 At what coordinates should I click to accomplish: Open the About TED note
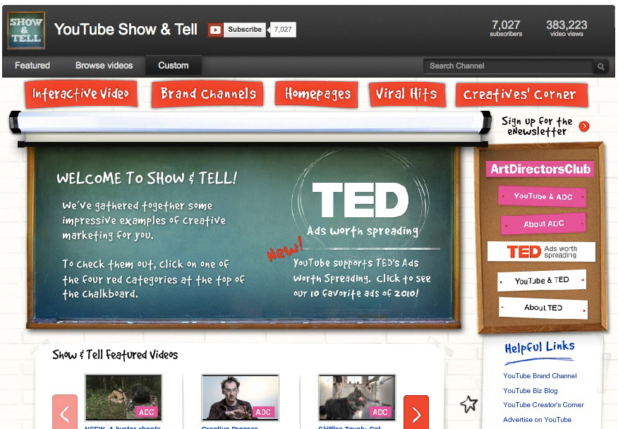tap(543, 308)
